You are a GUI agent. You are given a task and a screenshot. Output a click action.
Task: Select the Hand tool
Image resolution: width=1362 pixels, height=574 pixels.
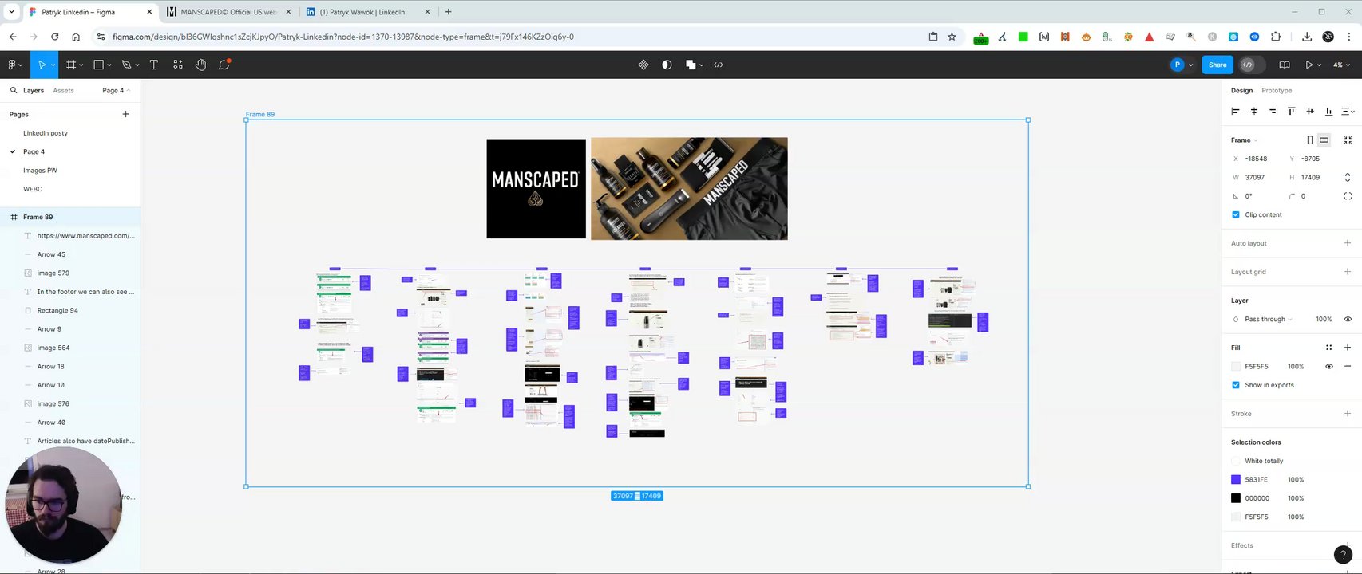[x=200, y=65]
